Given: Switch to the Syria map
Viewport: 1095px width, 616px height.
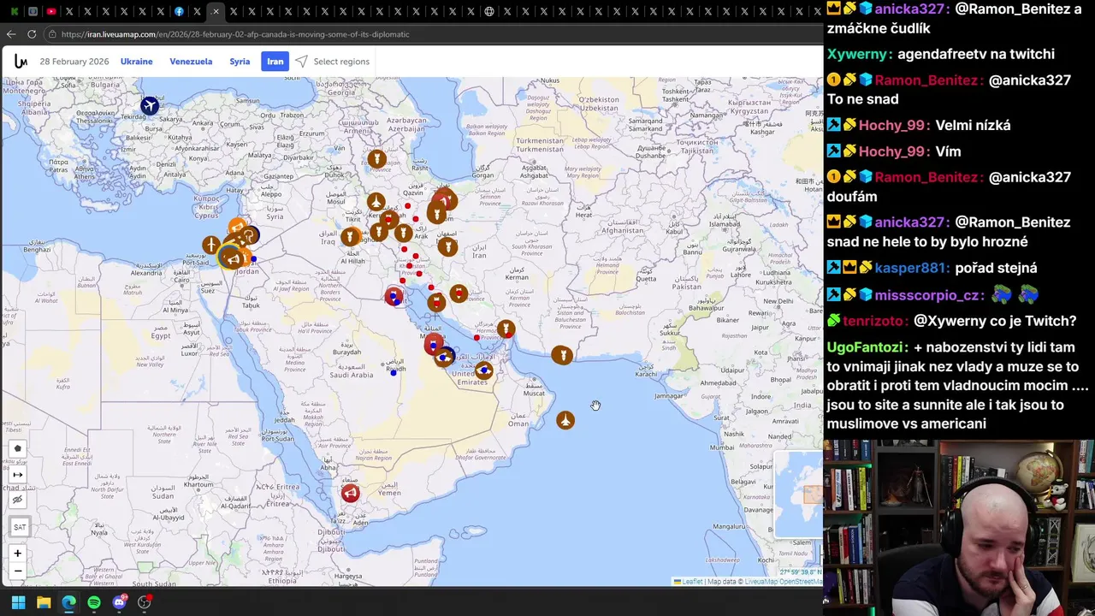Looking at the screenshot, I should click(240, 62).
